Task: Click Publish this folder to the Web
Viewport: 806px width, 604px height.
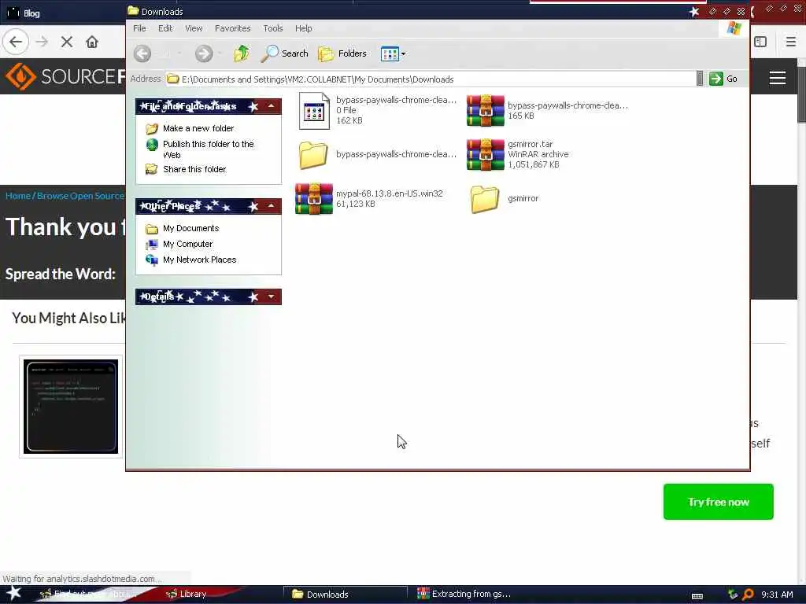Action: point(208,149)
